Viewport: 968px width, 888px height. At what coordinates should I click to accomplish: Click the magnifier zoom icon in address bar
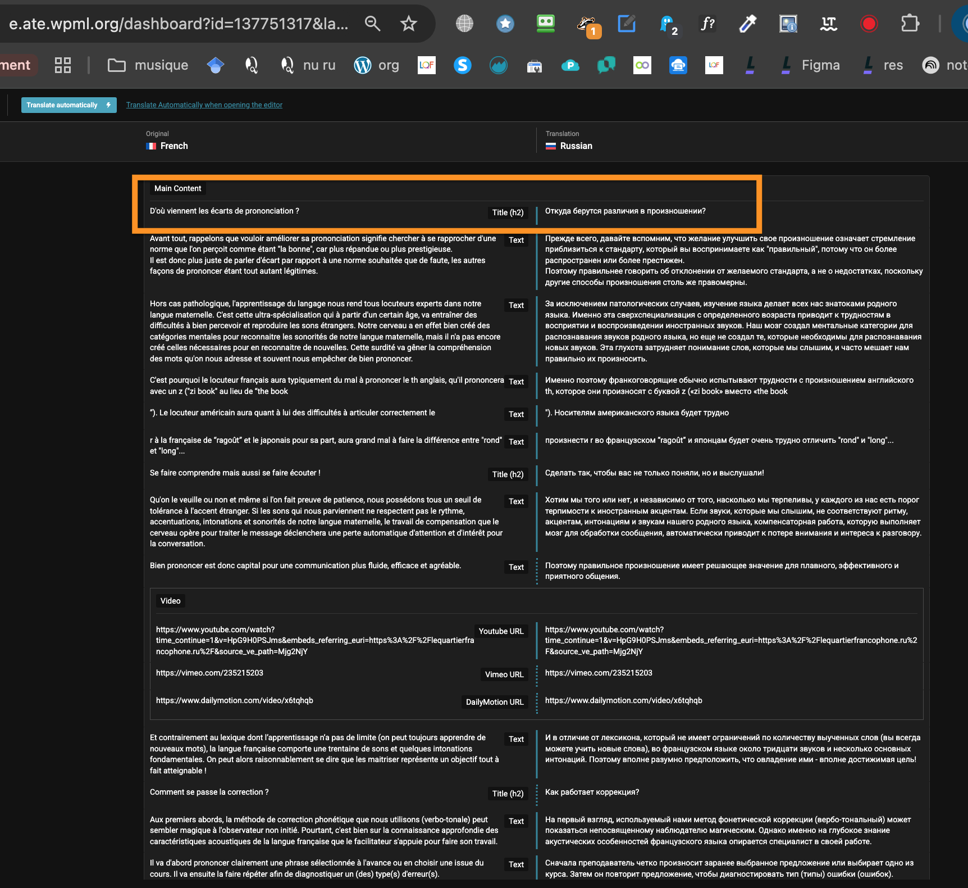tap(372, 24)
